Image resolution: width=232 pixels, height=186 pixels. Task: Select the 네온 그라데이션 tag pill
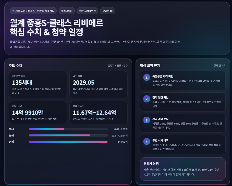point(88,11)
